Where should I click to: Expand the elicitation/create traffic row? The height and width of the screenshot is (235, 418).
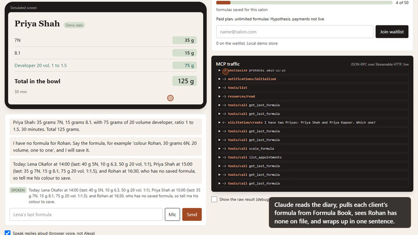[312, 122]
